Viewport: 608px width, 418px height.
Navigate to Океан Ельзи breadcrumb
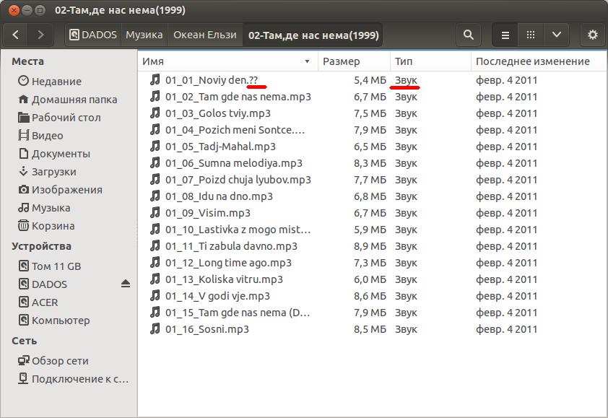pos(205,35)
